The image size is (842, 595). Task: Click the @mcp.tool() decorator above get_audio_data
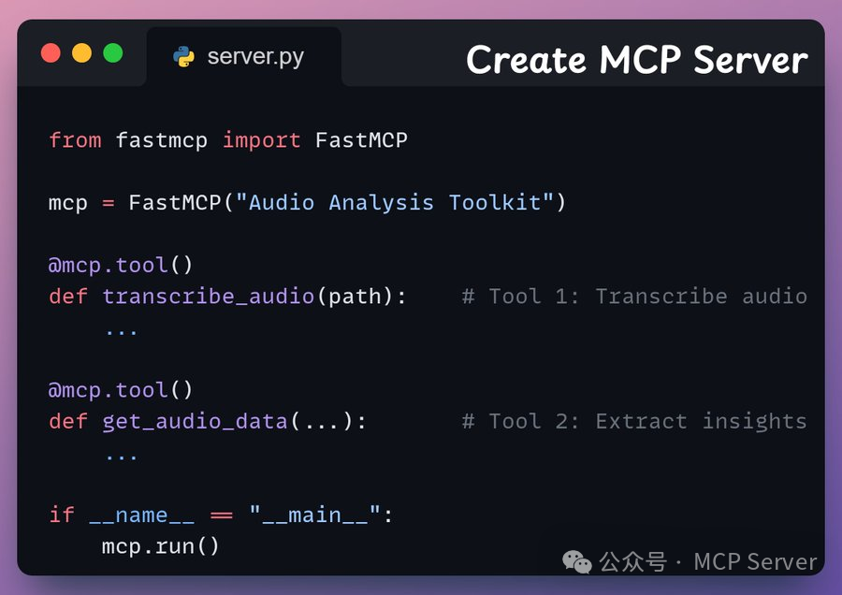pos(121,390)
